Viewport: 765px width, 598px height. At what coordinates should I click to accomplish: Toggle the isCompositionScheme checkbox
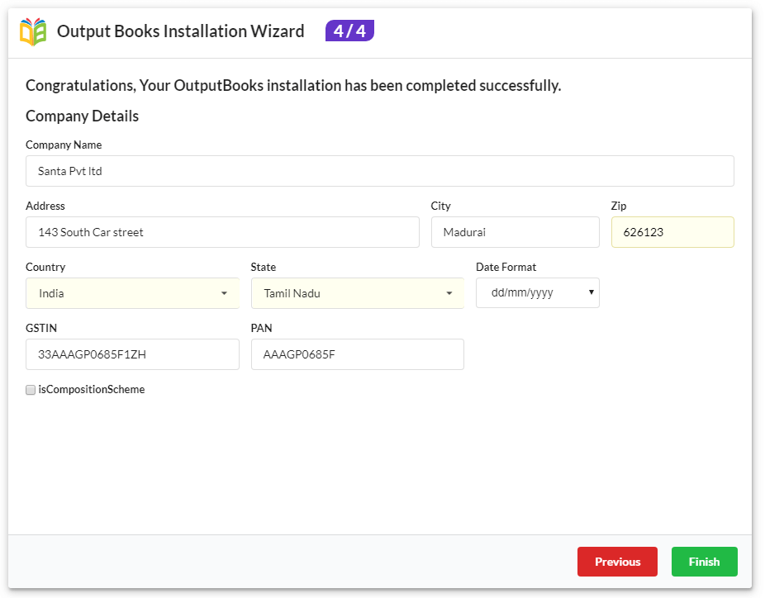(x=31, y=390)
